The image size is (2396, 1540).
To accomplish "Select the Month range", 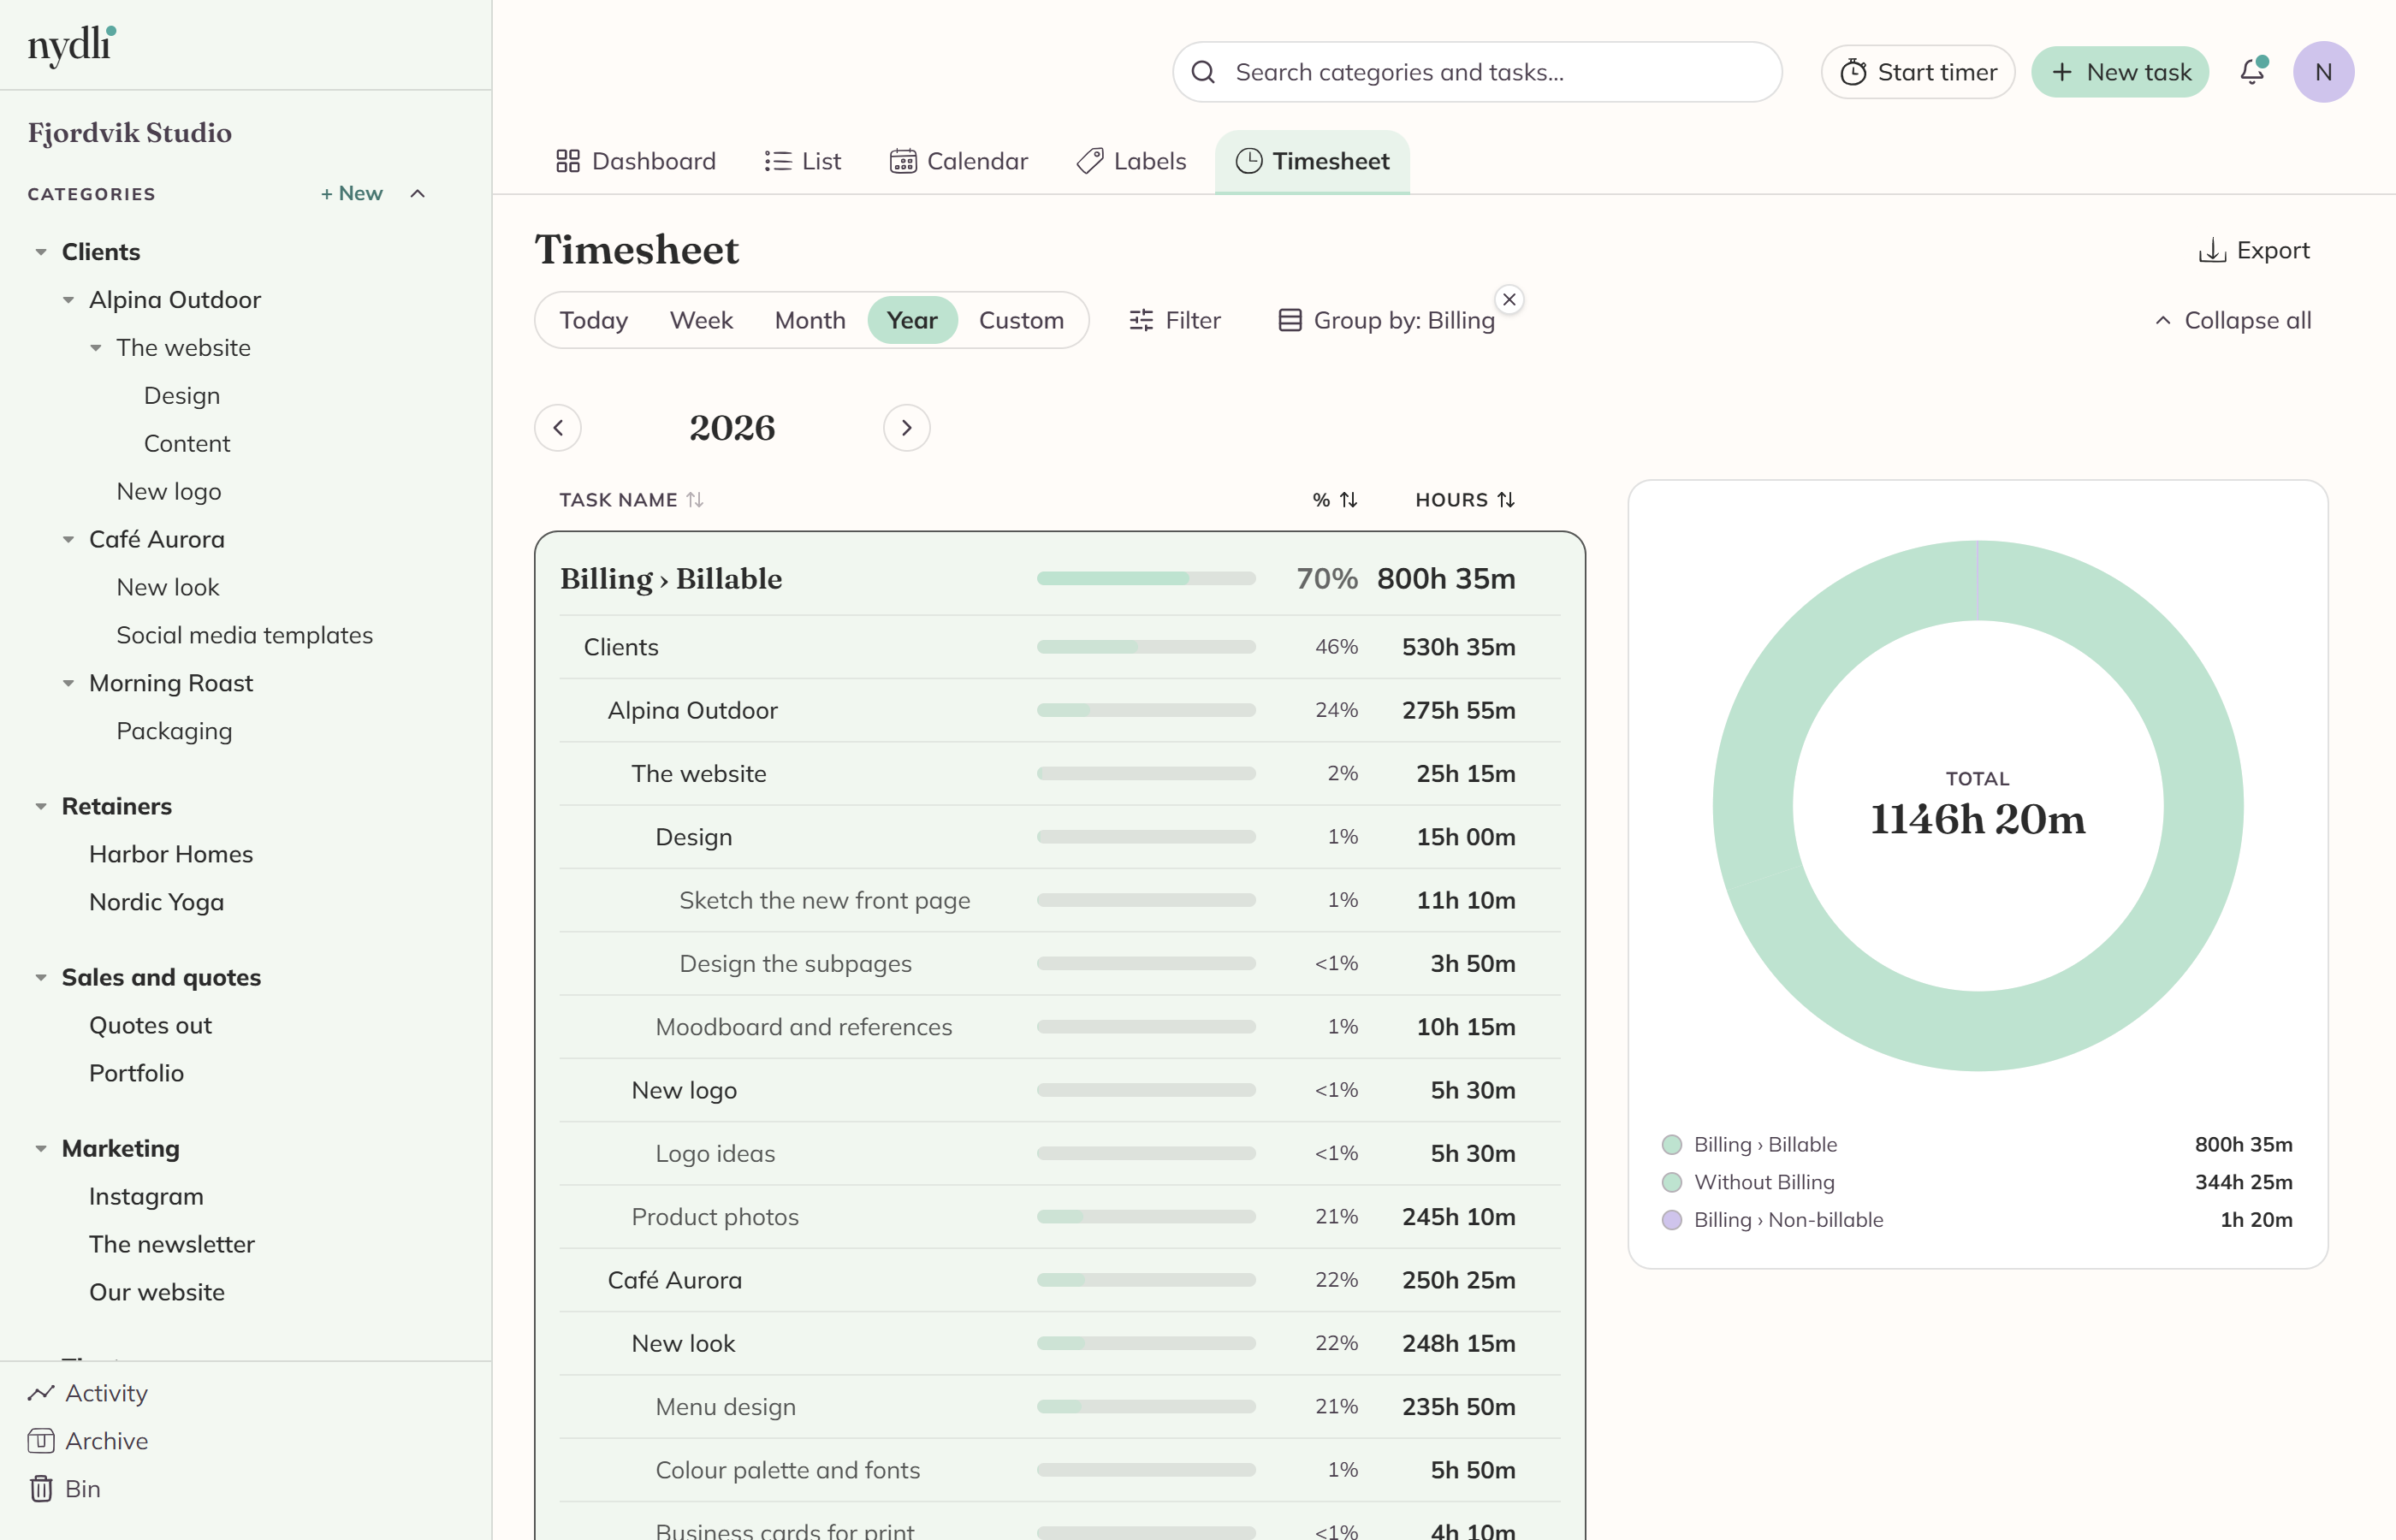I will (810, 320).
